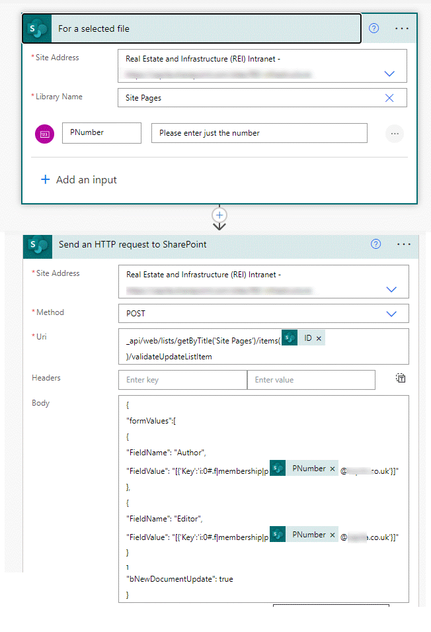The image size is (431, 632).
Task: Click the ID dynamic content token in Uri
Action: pos(303,338)
